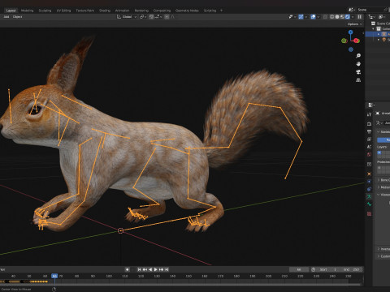Toggle snapping magnet icon

click(151, 17)
